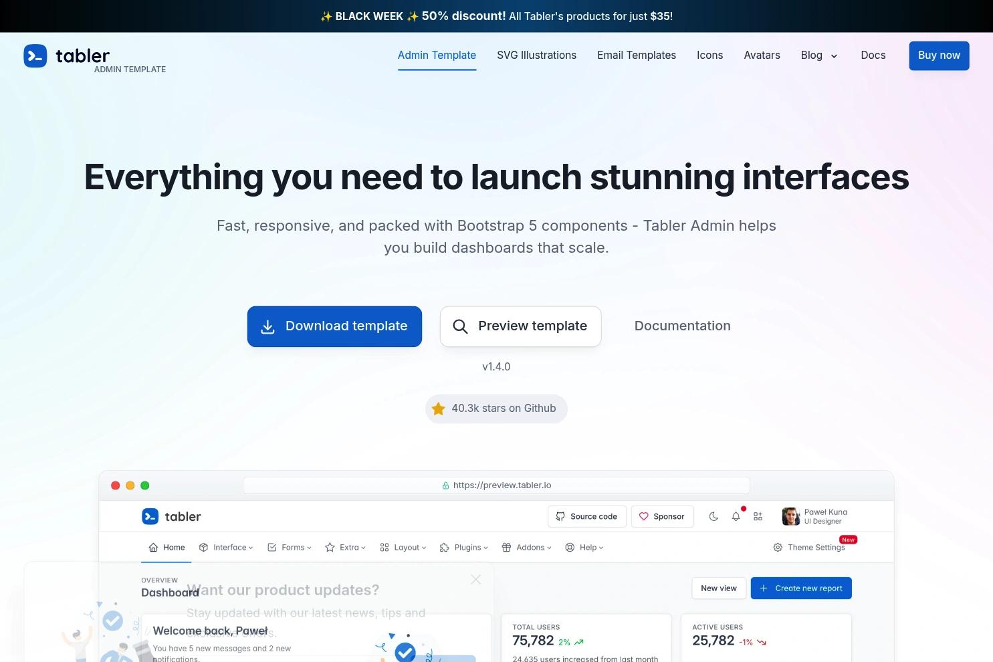The image size is (993, 662).
Task: Click the Active Users value 25,782
Action: click(x=713, y=641)
